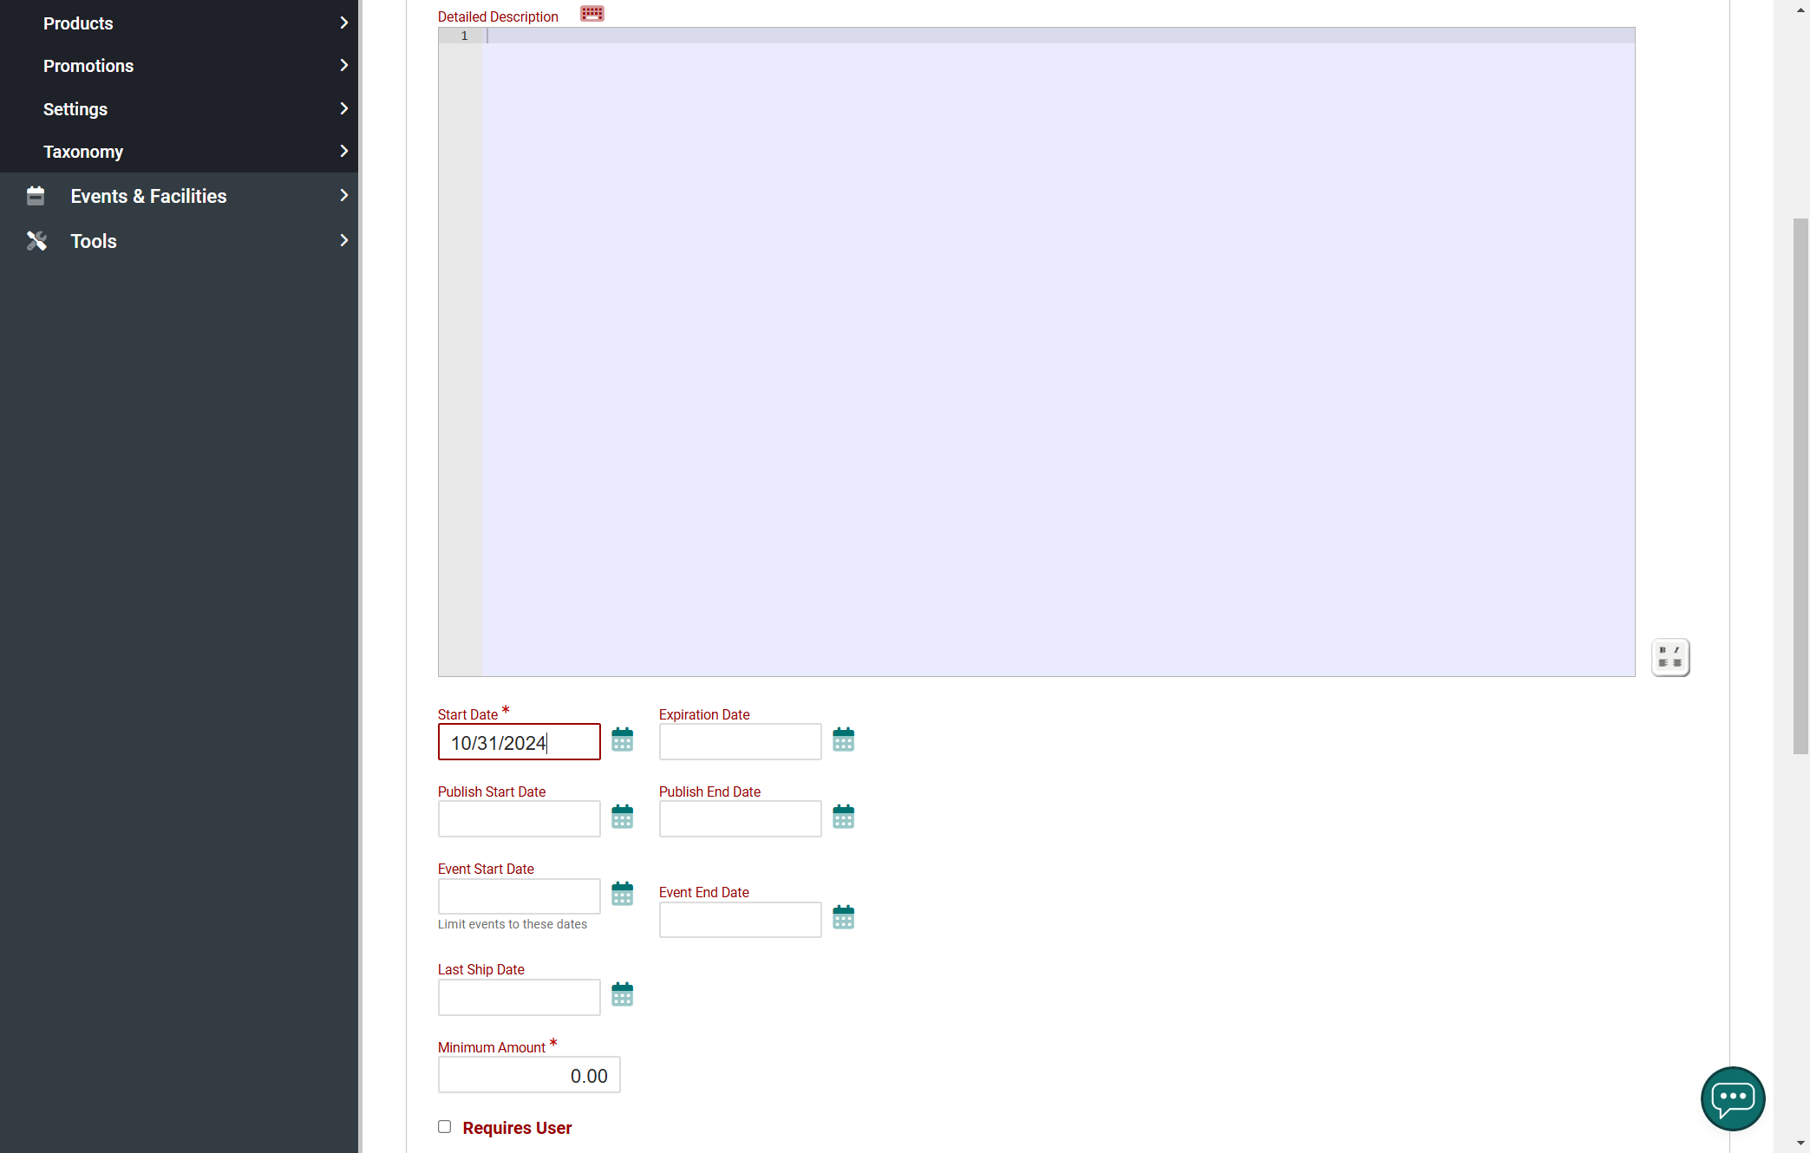Focus the Last Ship Date field
The height and width of the screenshot is (1153, 1810).
tap(519, 997)
